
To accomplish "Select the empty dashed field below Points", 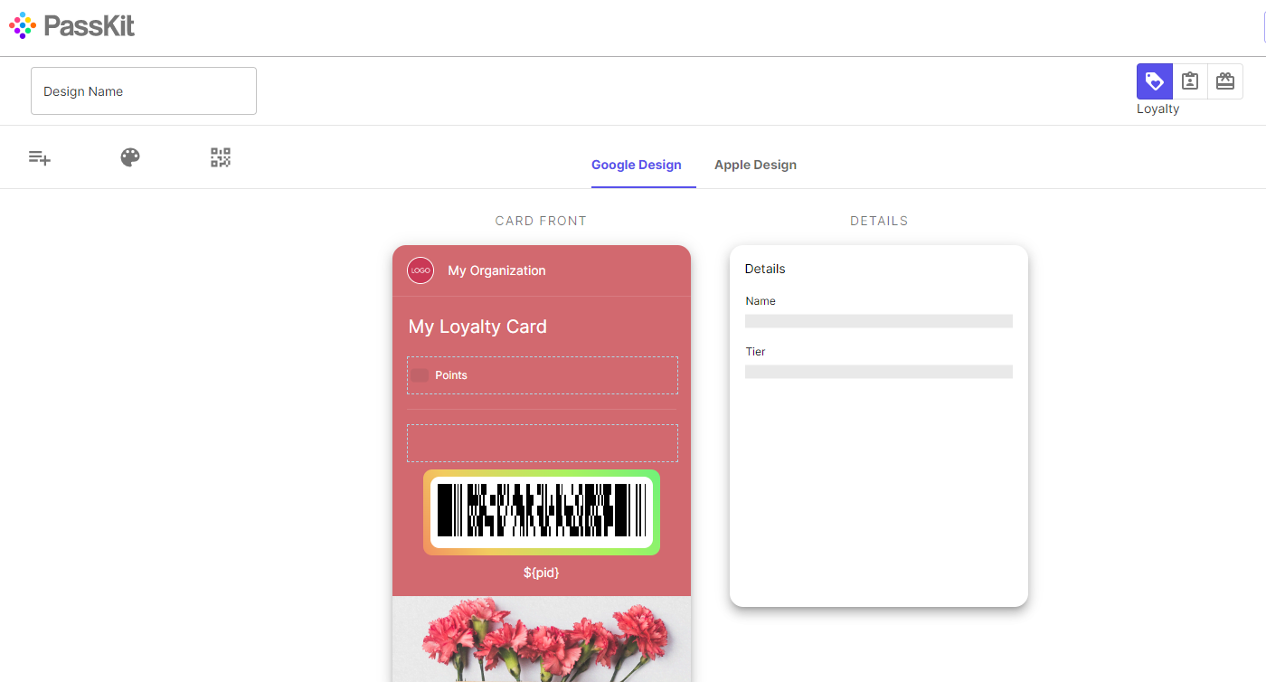I will (543, 443).
